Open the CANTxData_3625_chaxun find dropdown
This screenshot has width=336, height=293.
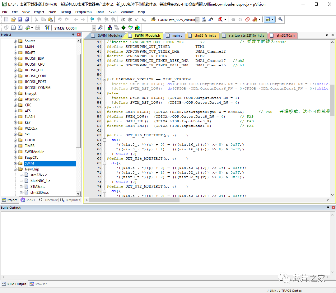point(198,20)
